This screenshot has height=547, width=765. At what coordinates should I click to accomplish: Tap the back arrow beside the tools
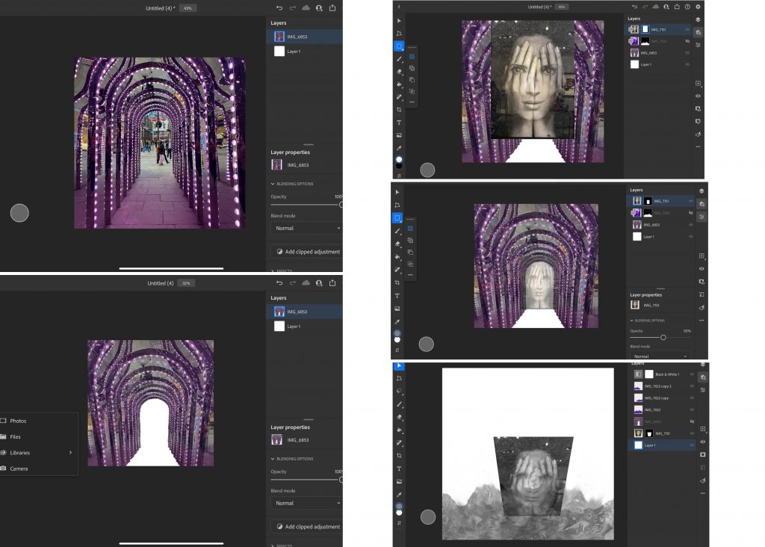[399, 7]
